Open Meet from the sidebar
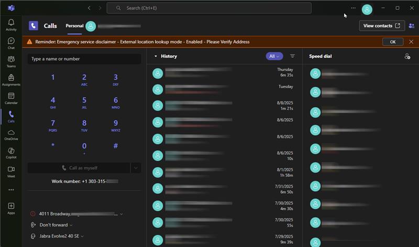Image resolution: width=419 pixels, height=247 pixels. [x=11, y=171]
